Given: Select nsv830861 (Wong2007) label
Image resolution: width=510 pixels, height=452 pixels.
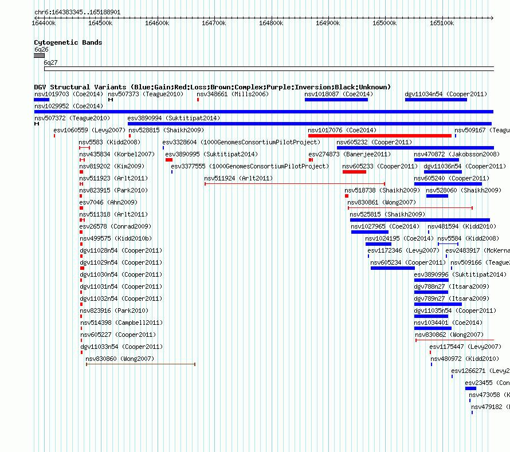Looking at the screenshot, I should click(382, 202).
